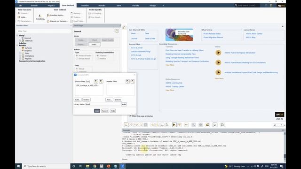
Task: Switch to the Physics tab
Action: [x=51, y=6]
